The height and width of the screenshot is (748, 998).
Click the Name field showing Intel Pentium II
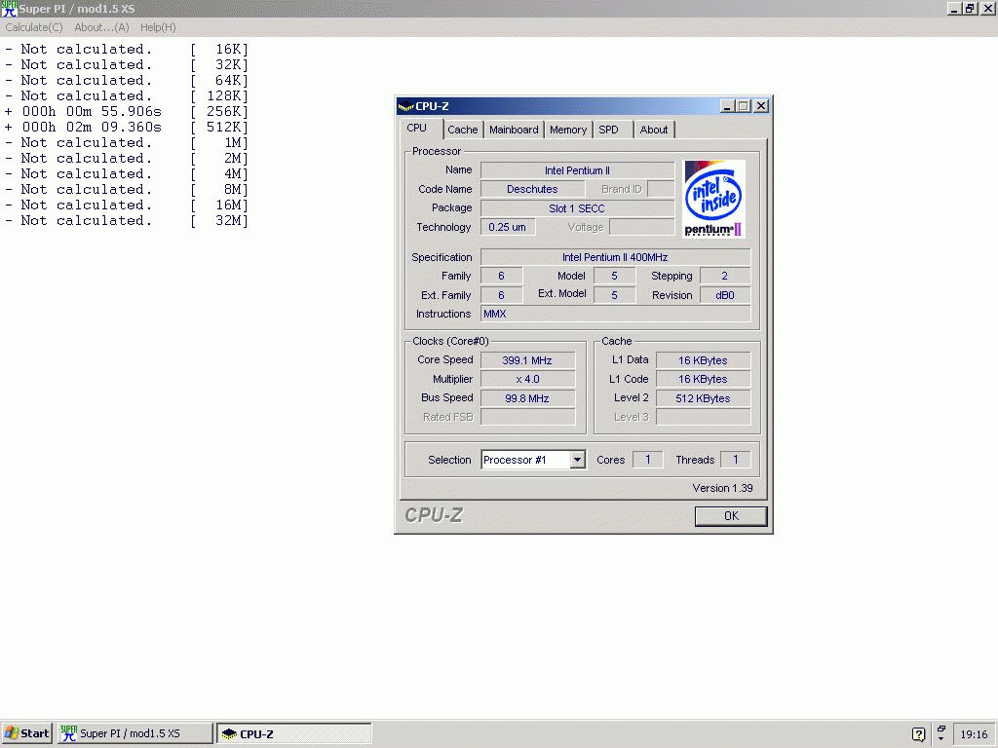point(577,170)
